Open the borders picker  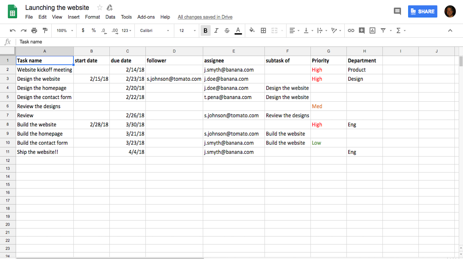263,30
